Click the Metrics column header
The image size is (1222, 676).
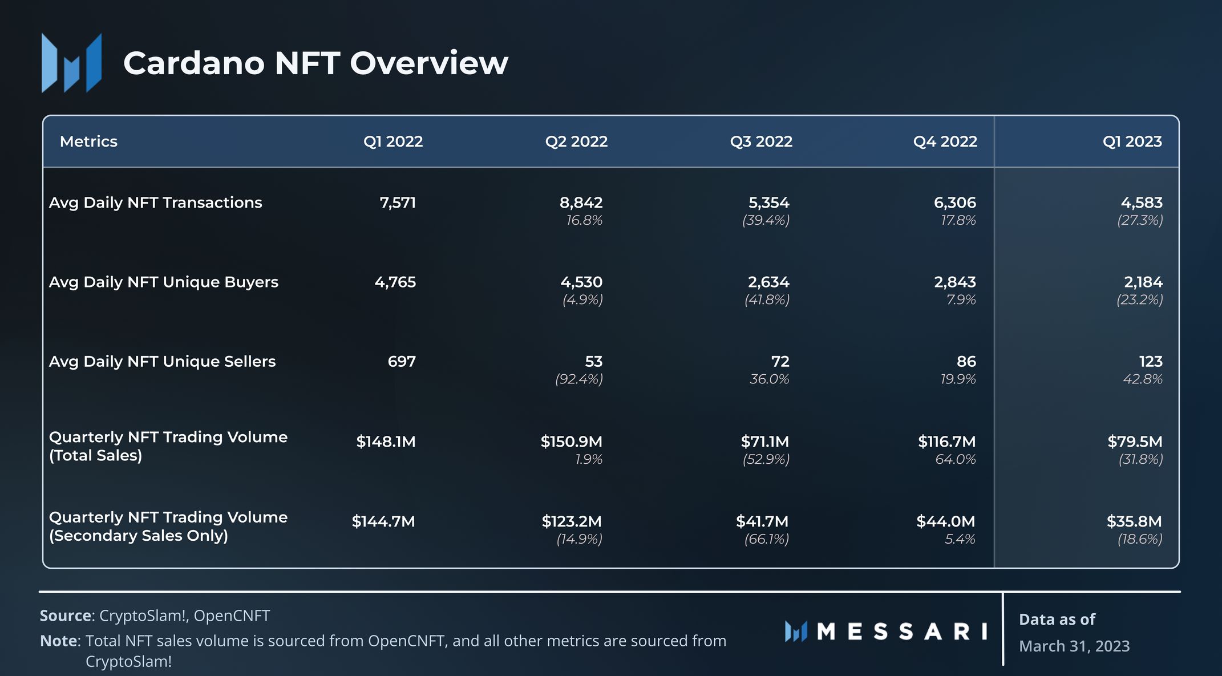(x=88, y=141)
